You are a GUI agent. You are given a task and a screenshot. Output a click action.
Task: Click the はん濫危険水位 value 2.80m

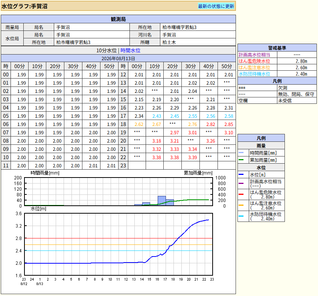301,61
